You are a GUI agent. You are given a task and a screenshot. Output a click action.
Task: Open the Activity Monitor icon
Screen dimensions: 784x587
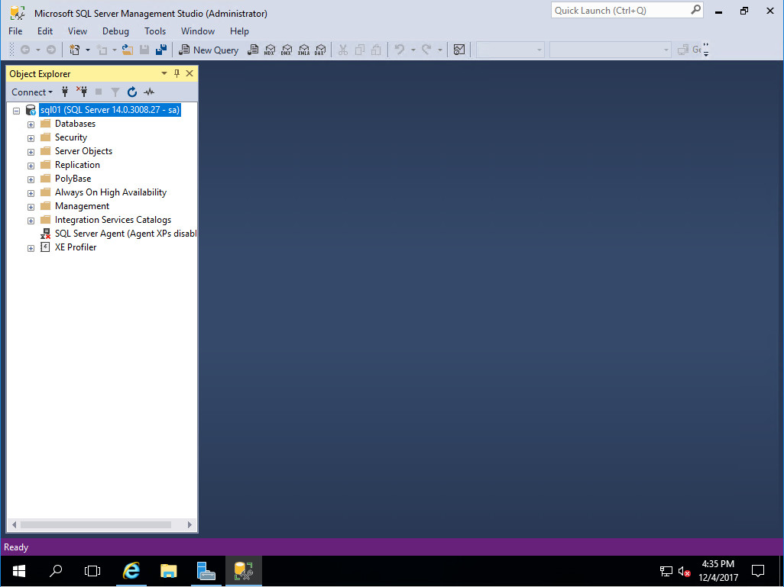149,92
